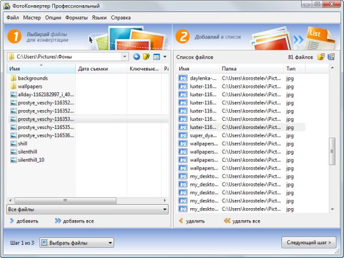Viewport: 344px width, 258px height.
Task: Open the Мастер menu
Action: coord(32,18)
